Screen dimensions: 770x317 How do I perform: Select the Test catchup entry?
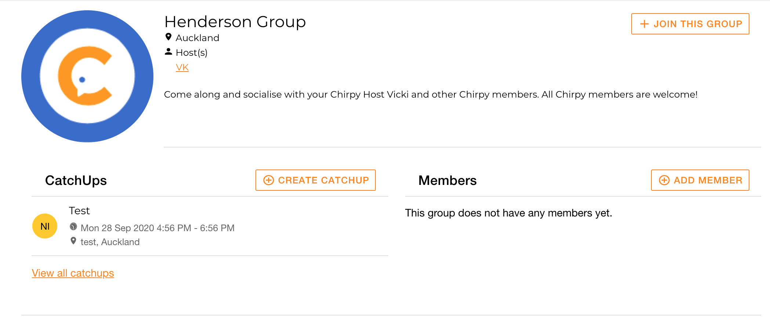pos(79,210)
